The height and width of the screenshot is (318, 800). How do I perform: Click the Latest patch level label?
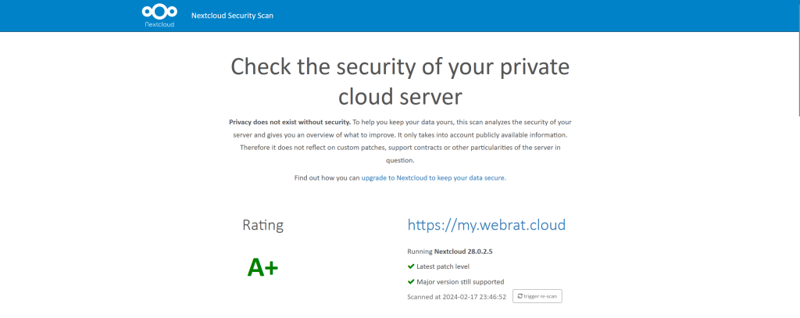pos(444,266)
